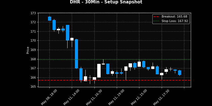Click the 'May 11, 19:00' x-axis label
The image size is (212, 106).
coord(116,97)
